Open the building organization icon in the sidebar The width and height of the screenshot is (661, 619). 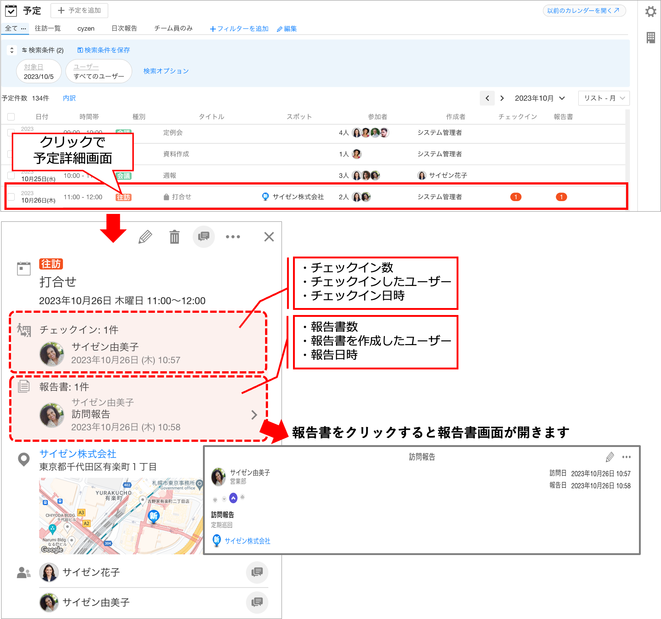(x=651, y=37)
